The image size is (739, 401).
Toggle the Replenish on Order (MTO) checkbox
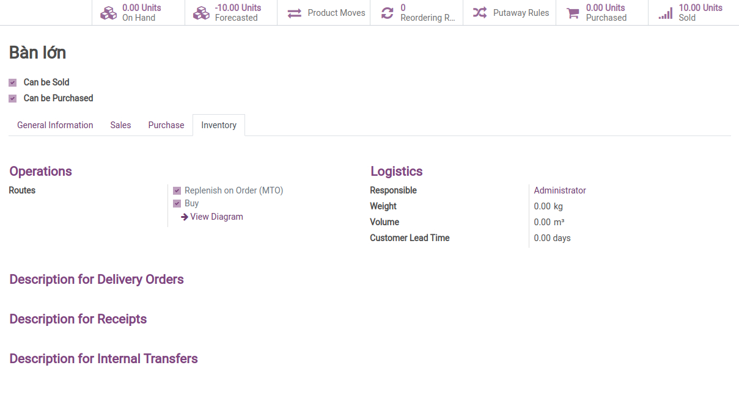pyautogui.click(x=177, y=190)
